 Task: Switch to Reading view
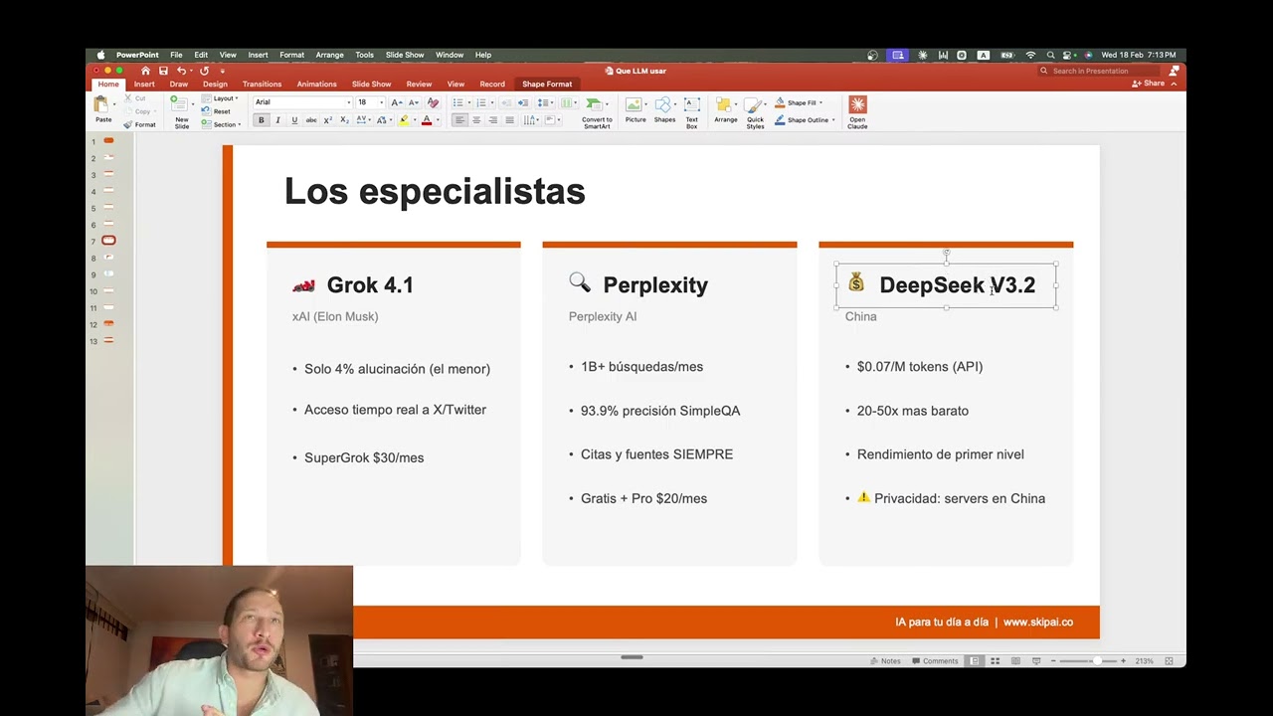point(1015,660)
